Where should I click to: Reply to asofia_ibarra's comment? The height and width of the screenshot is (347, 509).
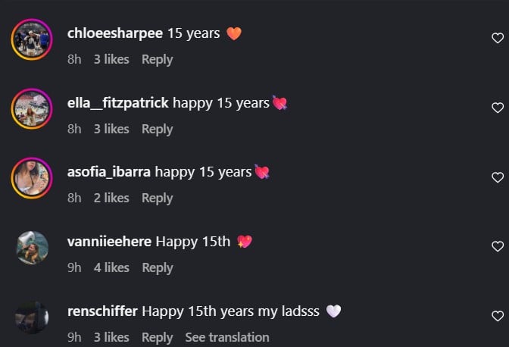tap(157, 198)
